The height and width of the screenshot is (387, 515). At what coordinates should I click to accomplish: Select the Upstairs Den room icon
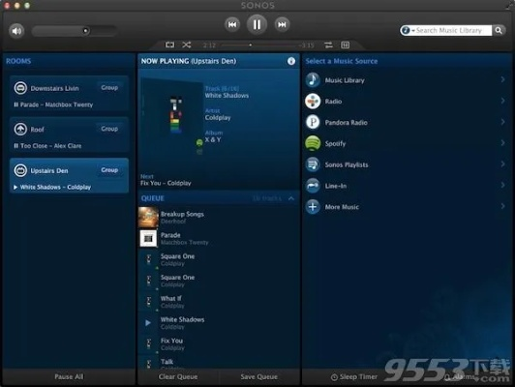(x=20, y=170)
